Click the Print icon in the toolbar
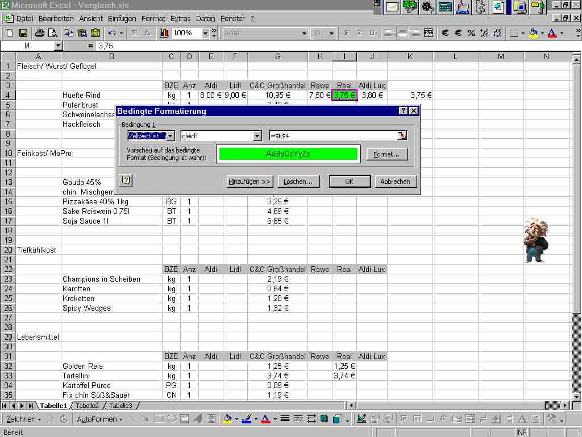 [x=40, y=33]
